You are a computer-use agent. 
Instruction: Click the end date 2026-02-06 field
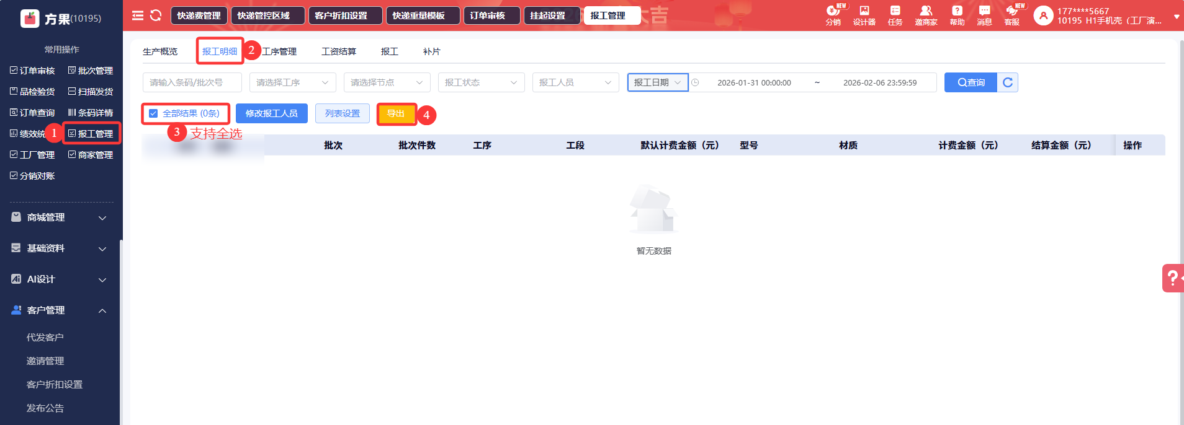(879, 82)
